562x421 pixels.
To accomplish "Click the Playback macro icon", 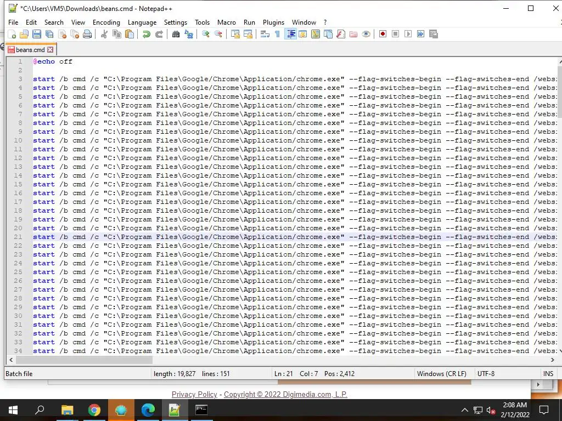I will [408, 34].
